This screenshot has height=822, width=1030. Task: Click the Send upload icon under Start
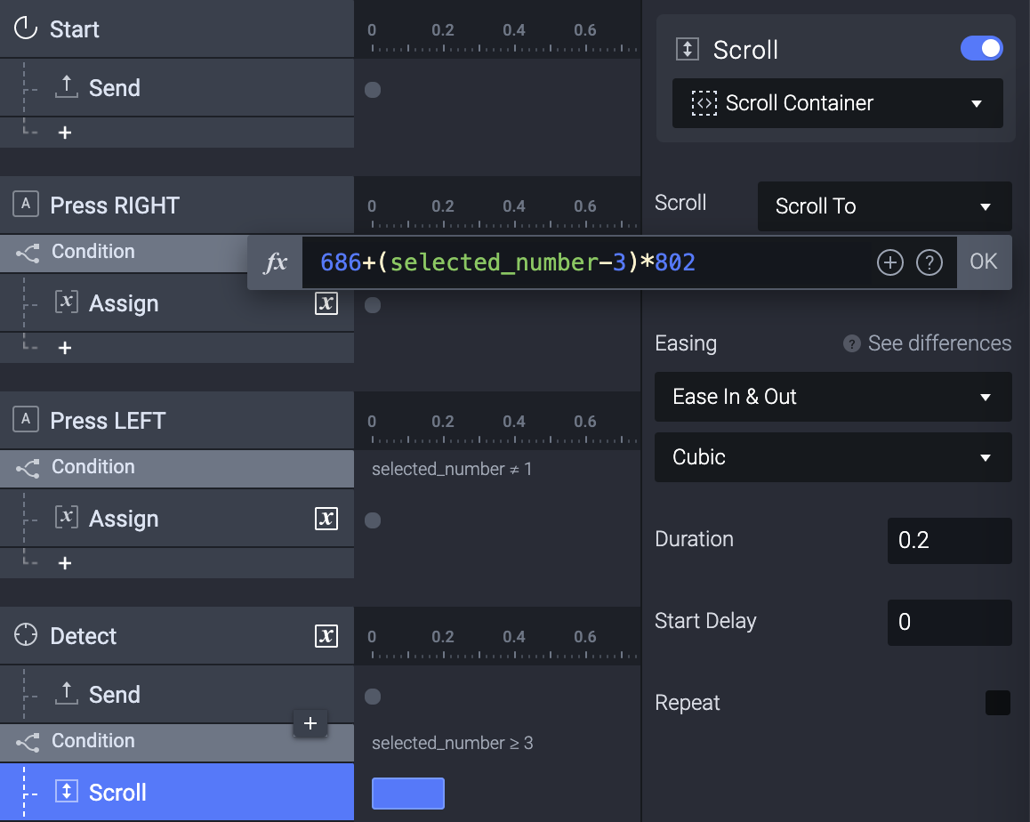[x=67, y=86]
